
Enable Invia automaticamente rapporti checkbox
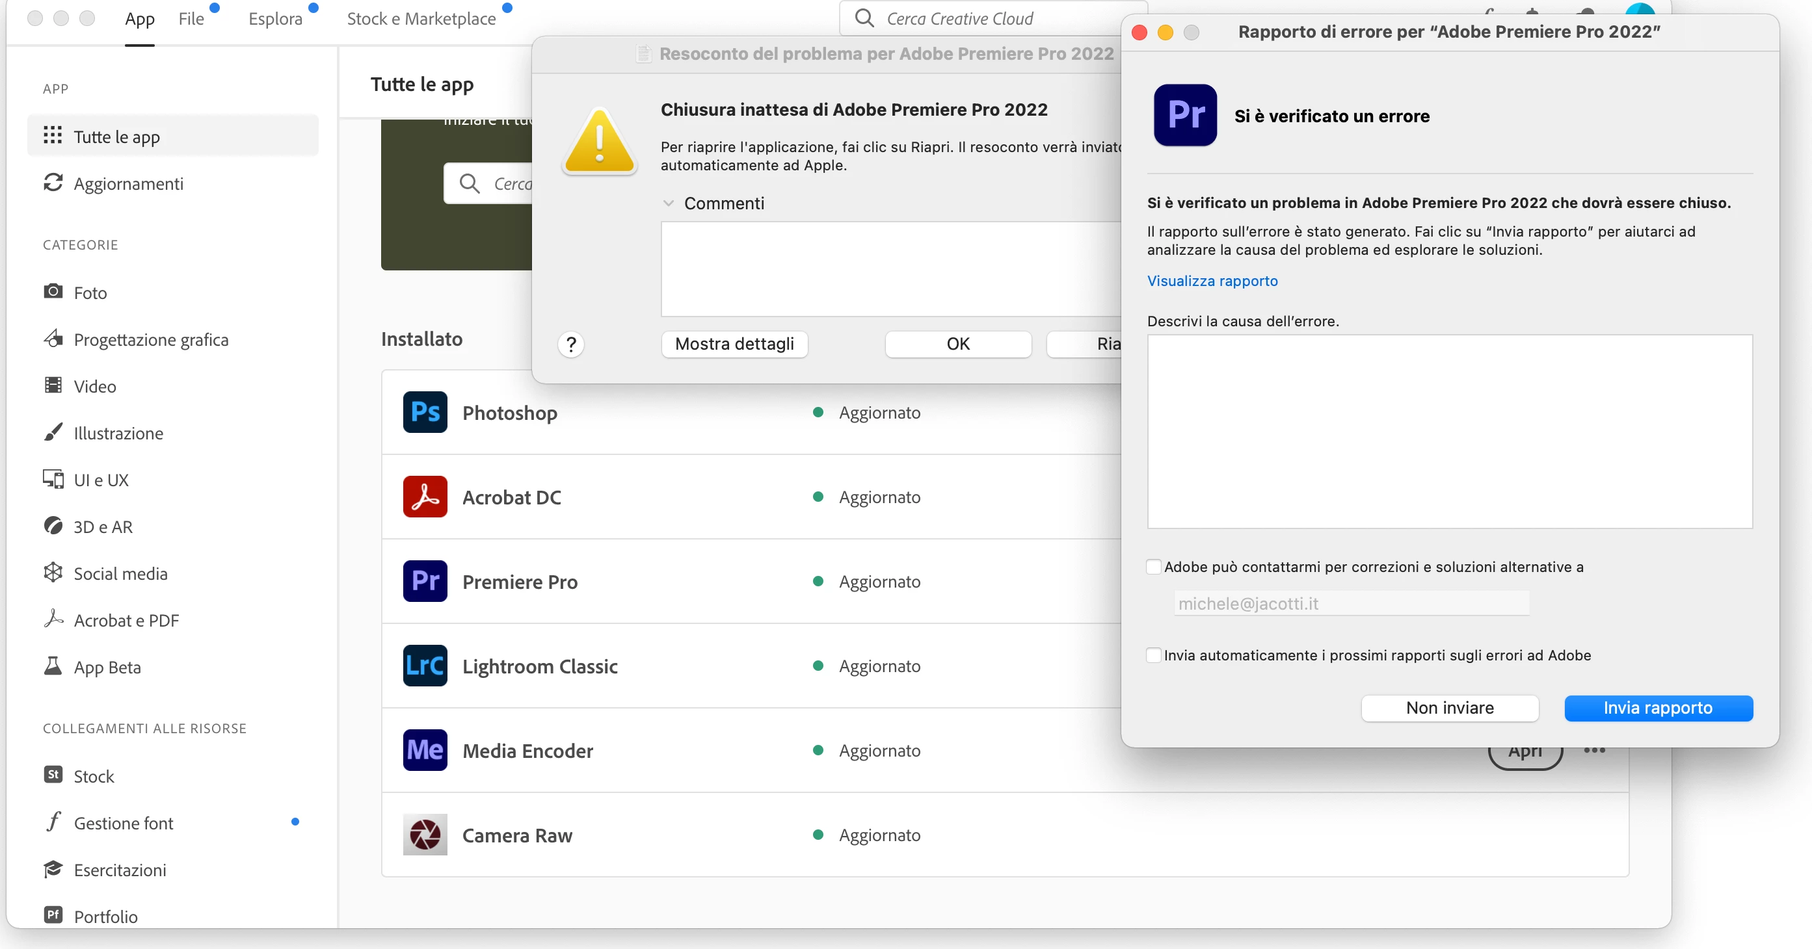(1154, 655)
